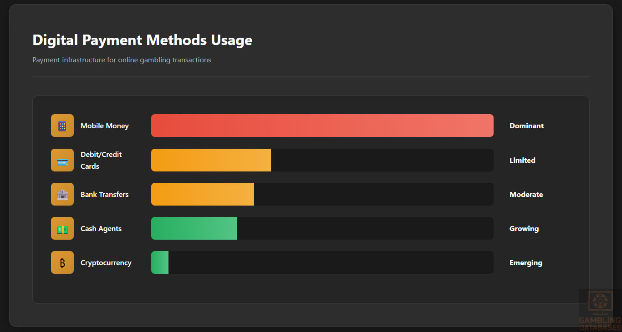Select the Mobile Money label
The width and height of the screenshot is (622, 332).
pos(105,126)
